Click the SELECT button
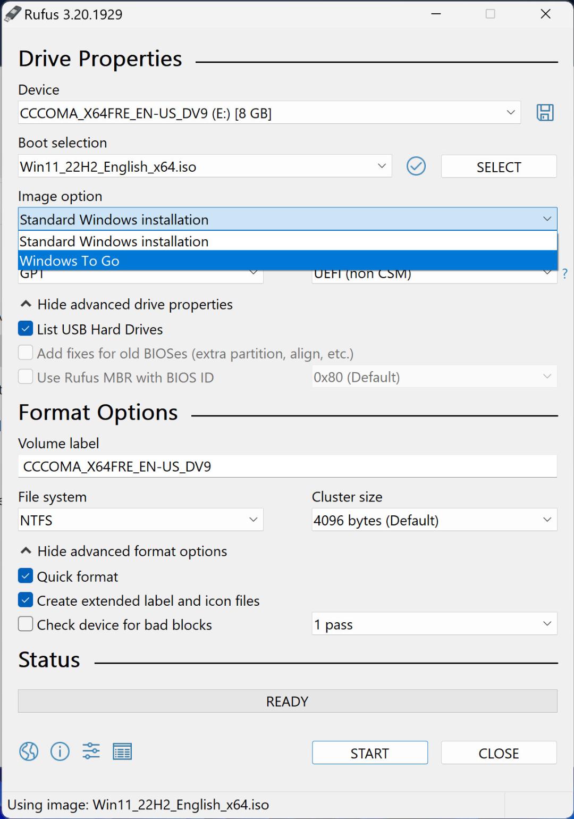The image size is (574, 819). pos(499,166)
